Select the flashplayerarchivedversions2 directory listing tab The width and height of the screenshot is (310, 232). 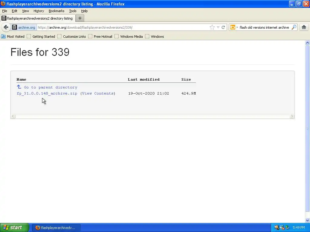pos(38,18)
